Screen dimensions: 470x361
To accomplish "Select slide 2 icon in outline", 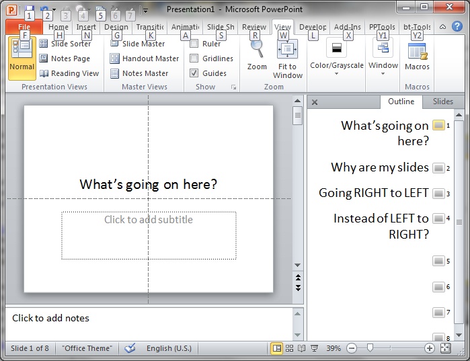I will [x=438, y=168].
